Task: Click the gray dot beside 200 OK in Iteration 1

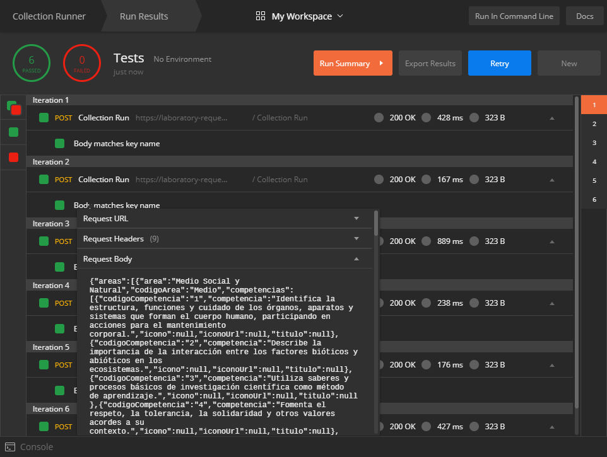Action: [x=379, y=117]
